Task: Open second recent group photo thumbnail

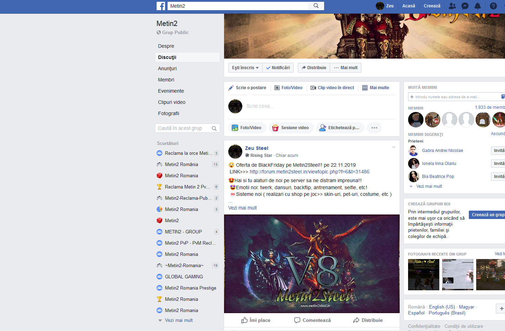Action: click(x=458, y=274)
